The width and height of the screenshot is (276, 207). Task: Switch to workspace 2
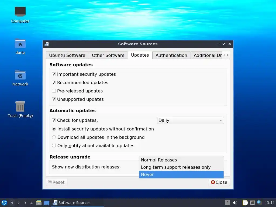click(x=19, y=203)
